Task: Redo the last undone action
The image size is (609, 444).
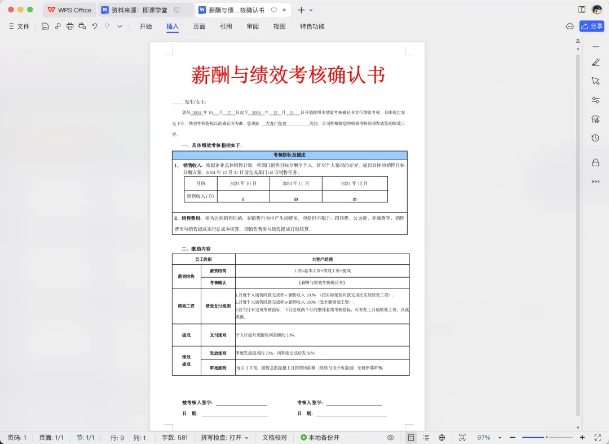Action: click(107, 26)
